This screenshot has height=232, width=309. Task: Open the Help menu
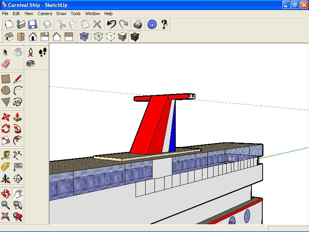pos(109,14)
